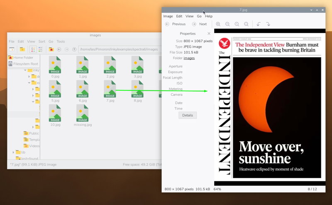Click the 8 / 12 image counter in status bar

[312, 189]
